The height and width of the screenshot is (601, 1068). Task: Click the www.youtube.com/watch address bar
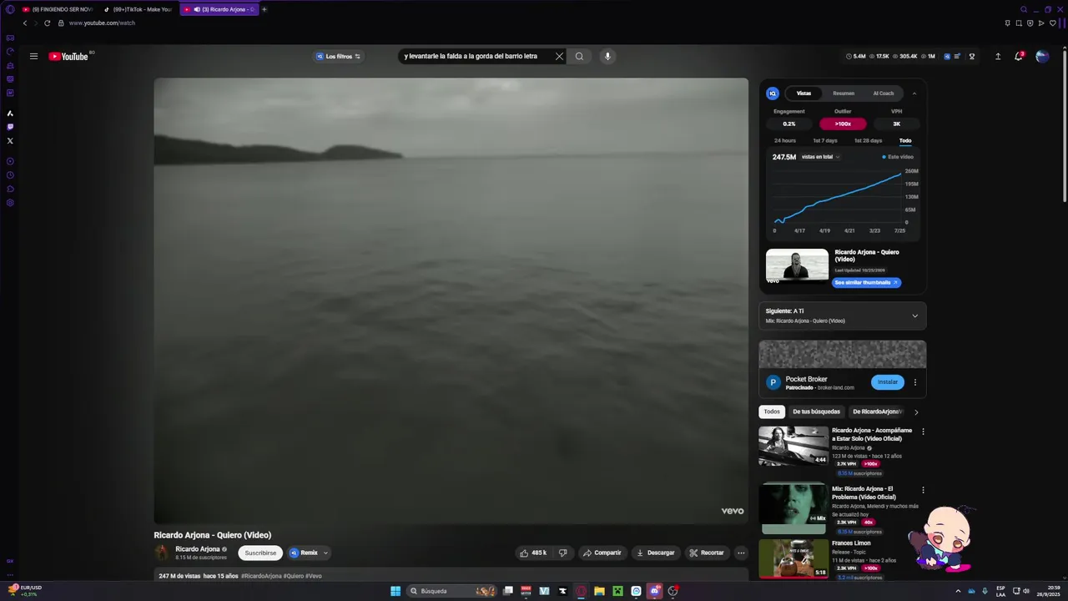[x=102, y=23]
